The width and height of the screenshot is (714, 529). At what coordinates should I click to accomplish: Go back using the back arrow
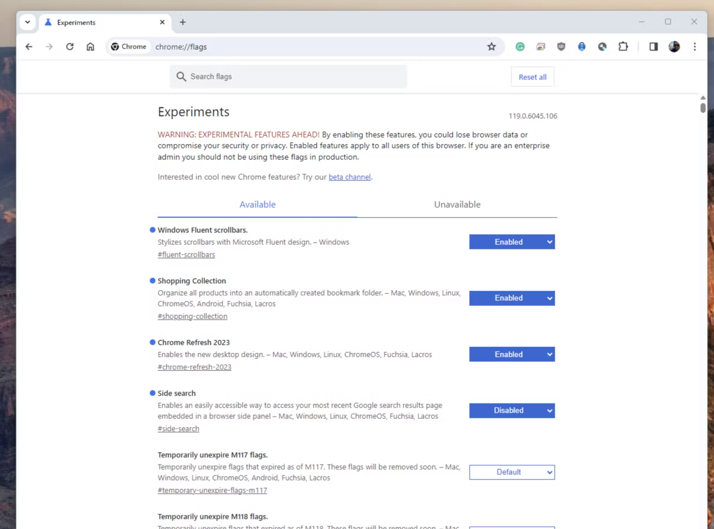29,47
